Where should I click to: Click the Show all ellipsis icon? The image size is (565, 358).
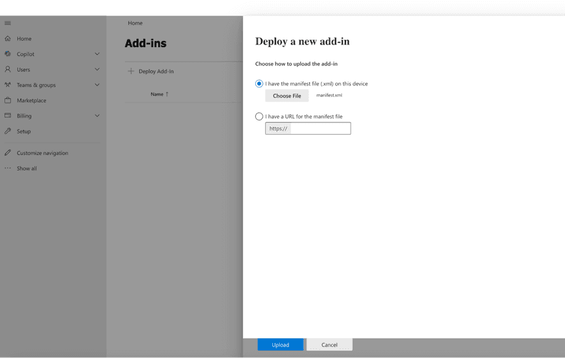pyautogui.click(x=8, y=168)
